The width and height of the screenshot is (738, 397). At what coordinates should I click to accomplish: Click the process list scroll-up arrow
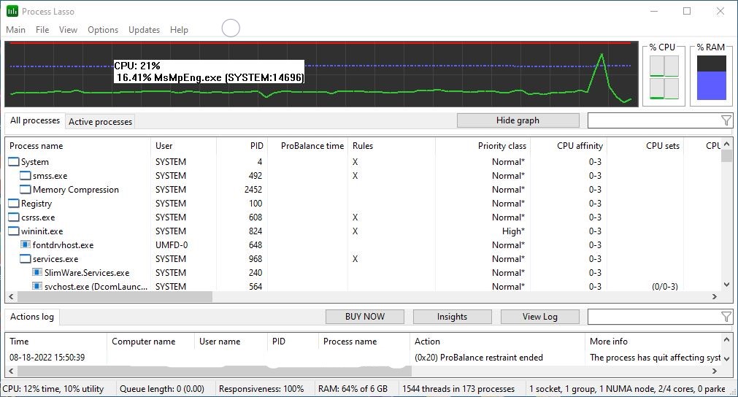pos(727,144)
